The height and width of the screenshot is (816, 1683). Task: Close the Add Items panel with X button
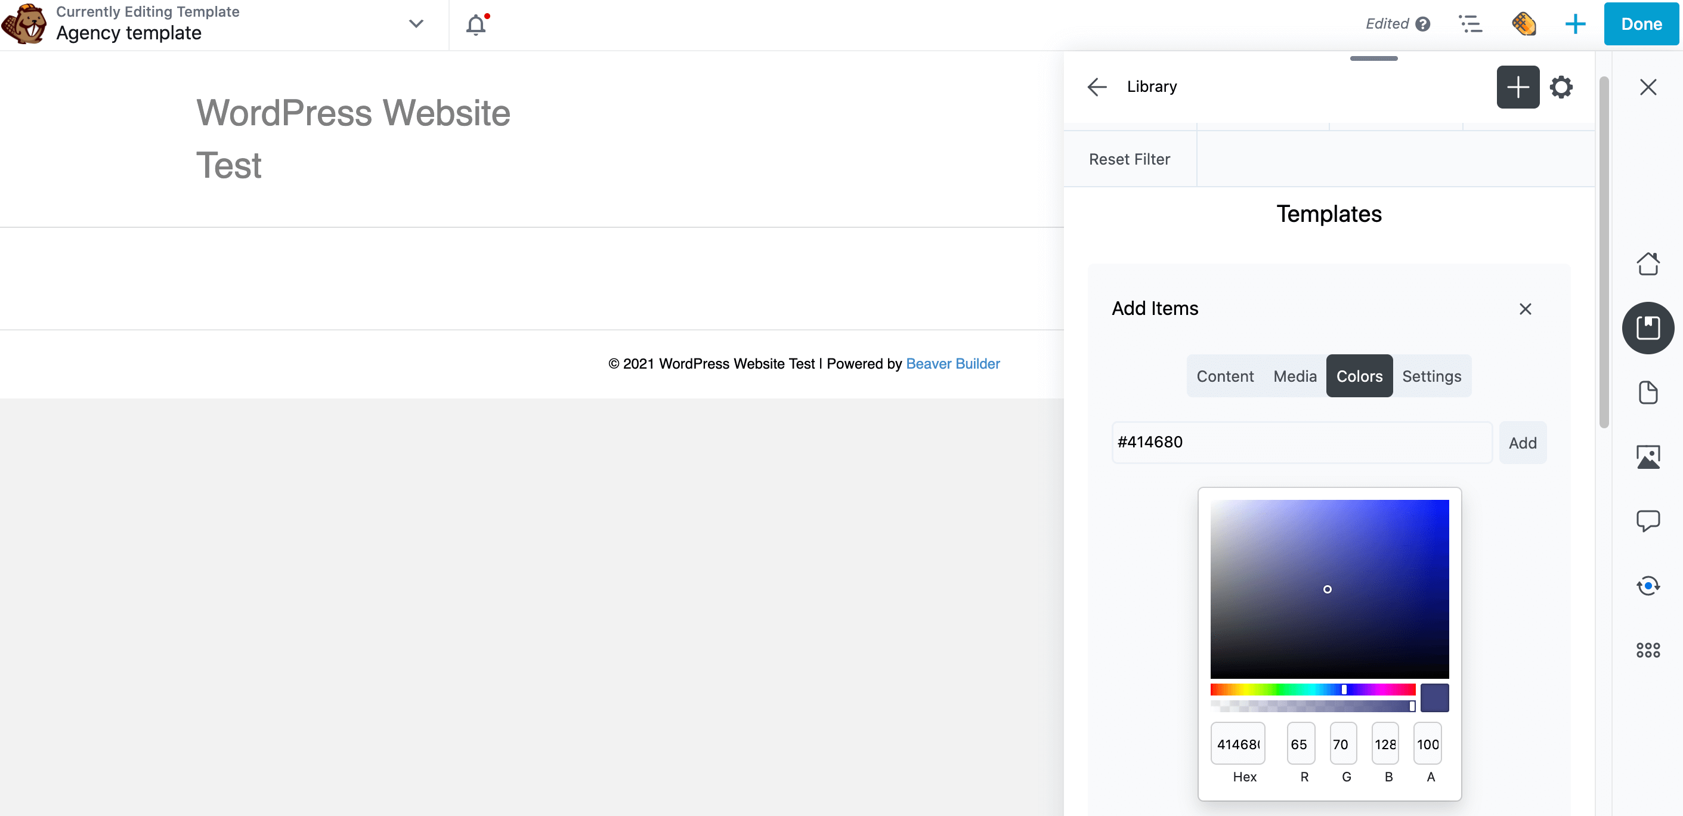1525,309
